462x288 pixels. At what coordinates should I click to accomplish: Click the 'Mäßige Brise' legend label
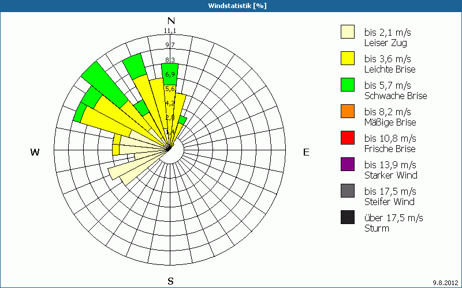390,122
